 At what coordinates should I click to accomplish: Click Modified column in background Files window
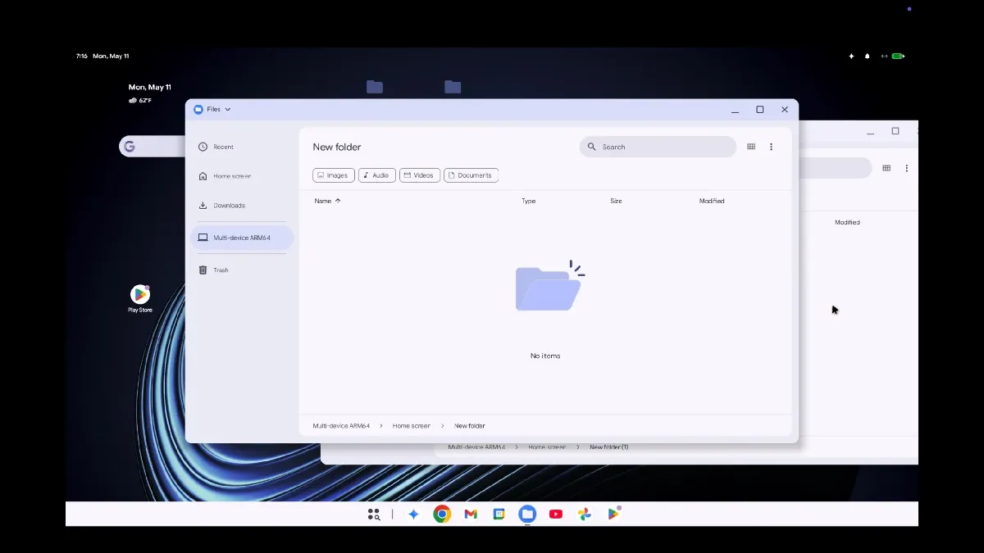tap(847, 222)
